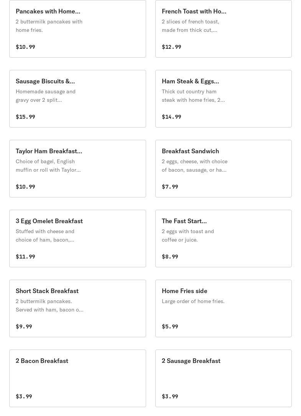This screenshot has width=301, height=416.
Task: Select the 2 Sausage Breakfast card
Action: pyautogui.click(x=223, y=378)
